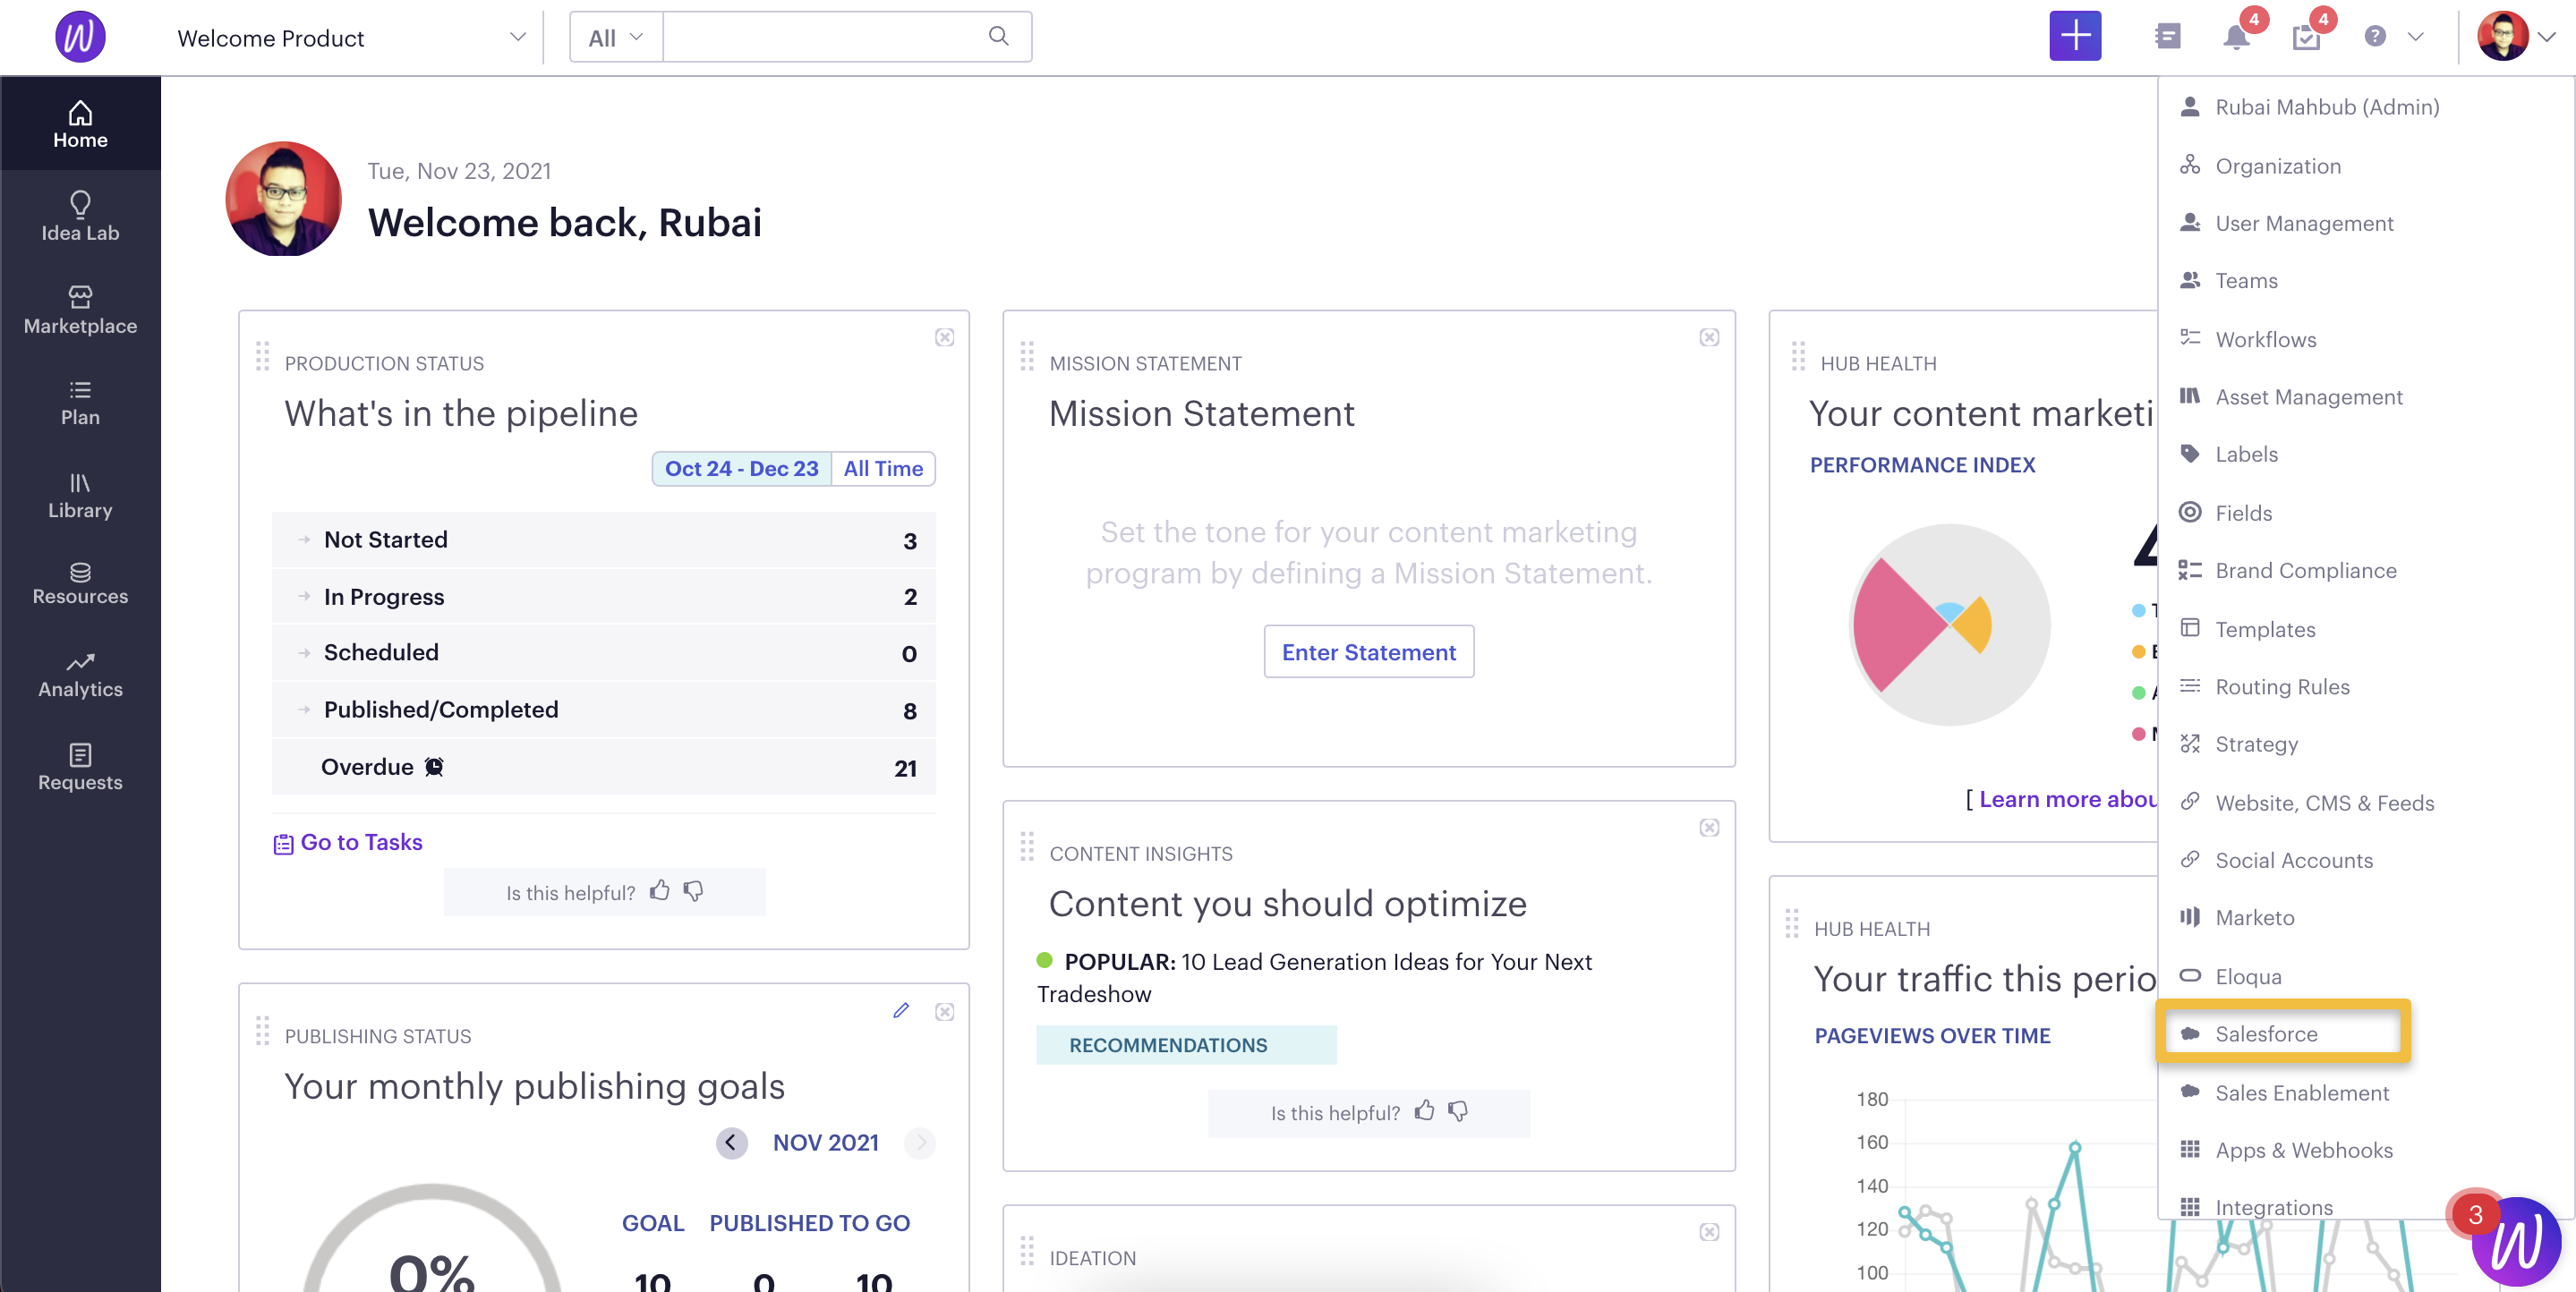This screenshot has width=2576, height=1292.
Task: Close the Publishing Status widget
Action: click(x=944, y=1012)
